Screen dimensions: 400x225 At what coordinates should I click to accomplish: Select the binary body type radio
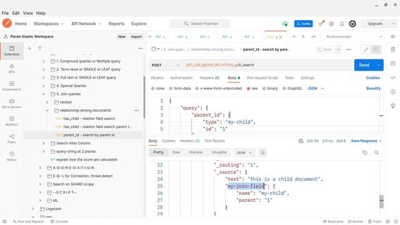coord(264,89)
